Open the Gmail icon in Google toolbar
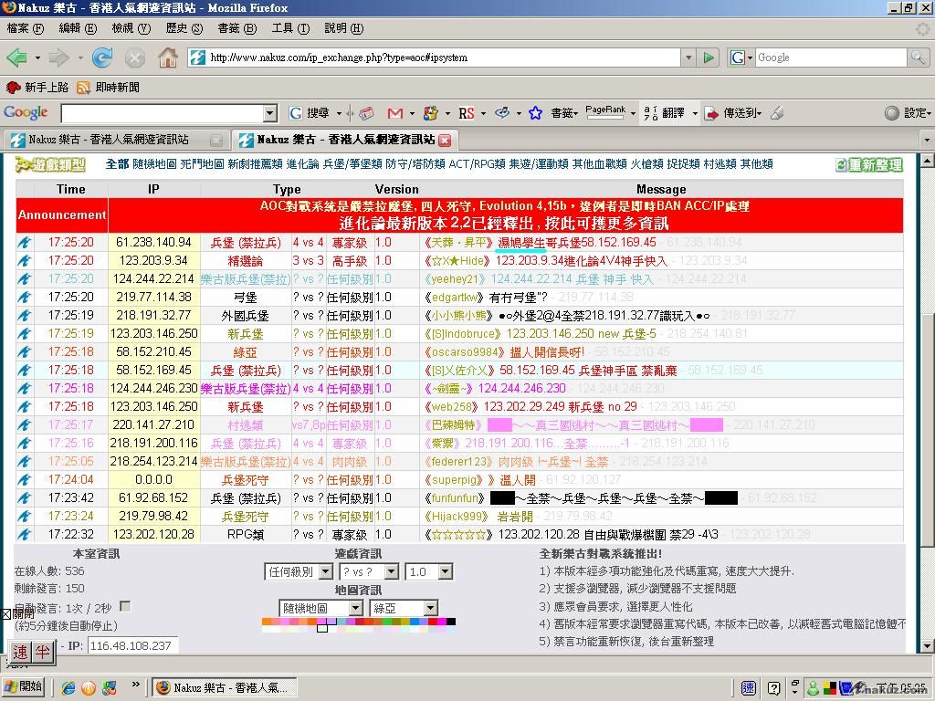This screenshot has width=935, height=701. point(394,113)
